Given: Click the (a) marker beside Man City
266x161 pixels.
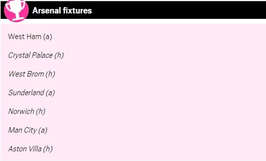Looking at the screenshot, I should click(43, 130).
